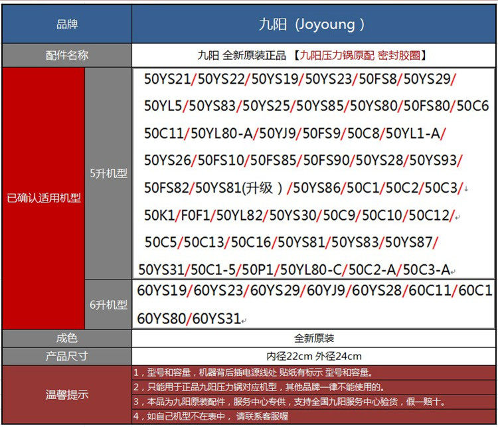The width and height of the screenshot is (498, 427).
Task: Click model number 50FS8
Action: [x=378, y=79]
